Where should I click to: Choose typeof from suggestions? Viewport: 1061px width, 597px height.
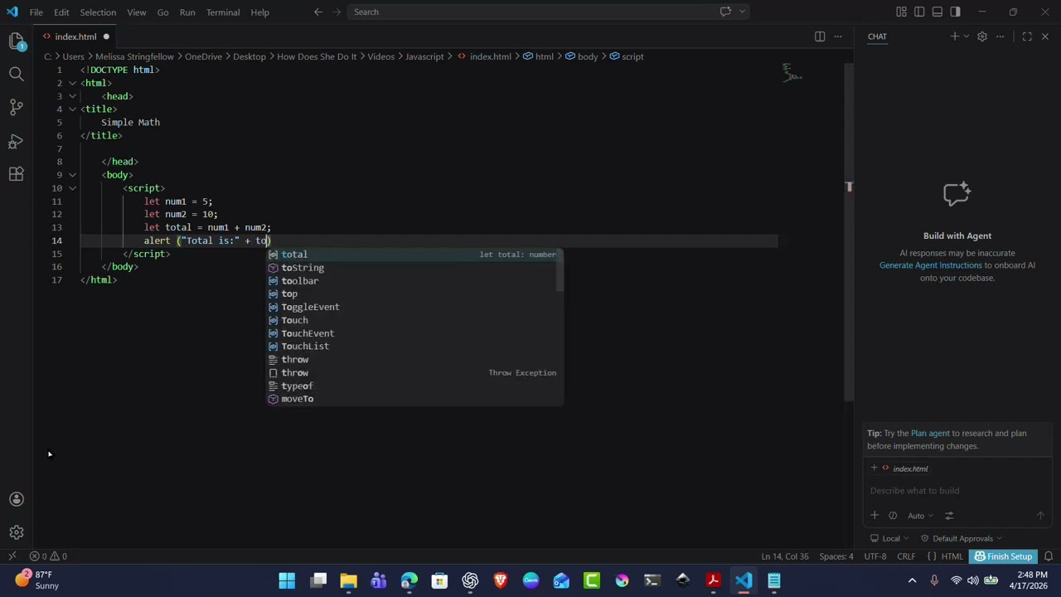pyautogui.click(x=414, y=386)
